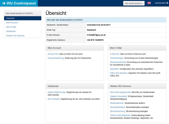169x124 pixels.
Task: Click the status inskribiert bis 30.04.2017
Action: point(99,25)
